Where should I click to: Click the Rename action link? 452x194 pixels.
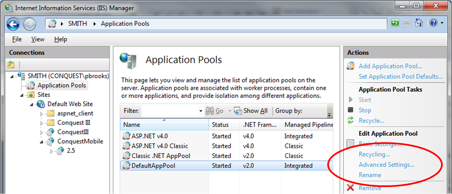tap(370, 175)
